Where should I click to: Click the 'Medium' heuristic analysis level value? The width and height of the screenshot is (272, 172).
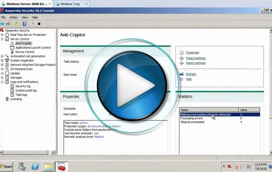99,137
